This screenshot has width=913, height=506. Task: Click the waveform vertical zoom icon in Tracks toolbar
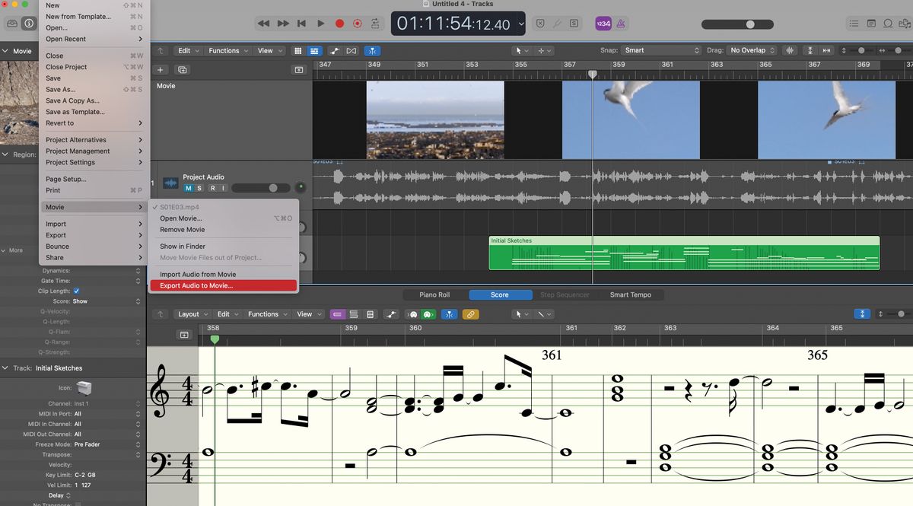790,51
